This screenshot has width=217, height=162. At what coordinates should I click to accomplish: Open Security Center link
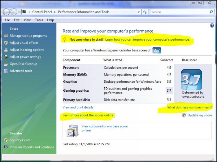click(21, 140)
